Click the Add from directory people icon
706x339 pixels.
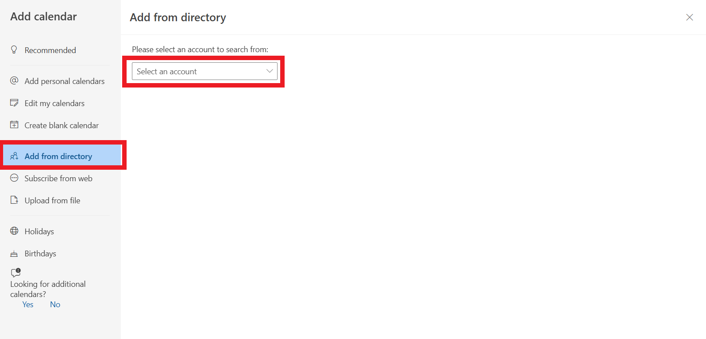pyautogui.click(x=14, y=156)
